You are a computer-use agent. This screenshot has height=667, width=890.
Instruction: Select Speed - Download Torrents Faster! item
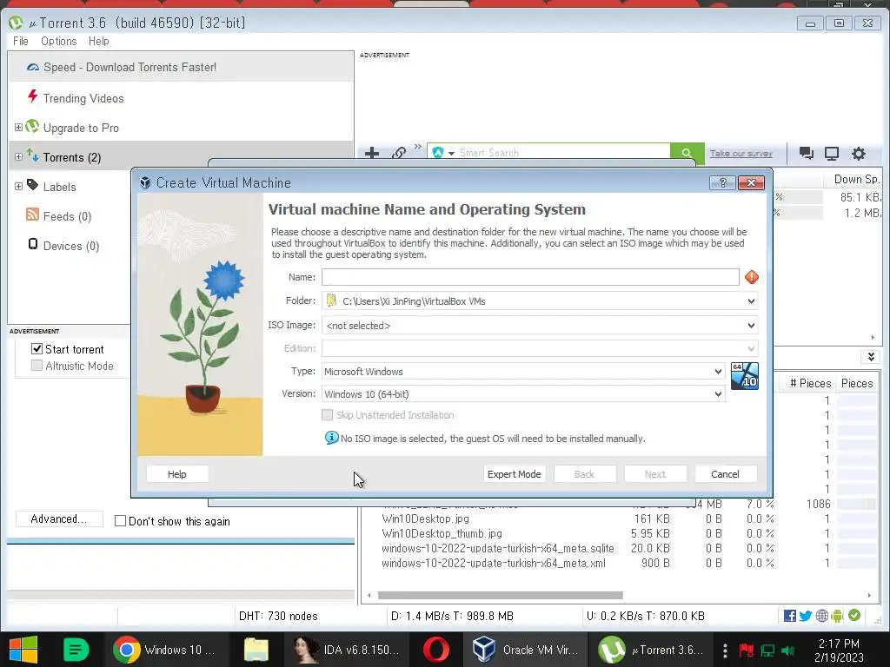click(x=181, y=66)
